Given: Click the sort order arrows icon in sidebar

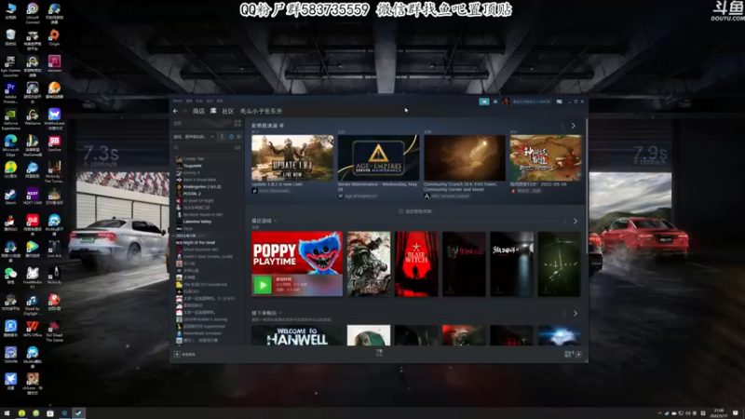Looking at the screenshot, I should click(222, 136).
